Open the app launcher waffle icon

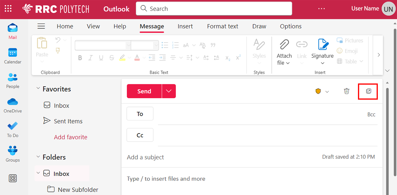pos(8,9)
